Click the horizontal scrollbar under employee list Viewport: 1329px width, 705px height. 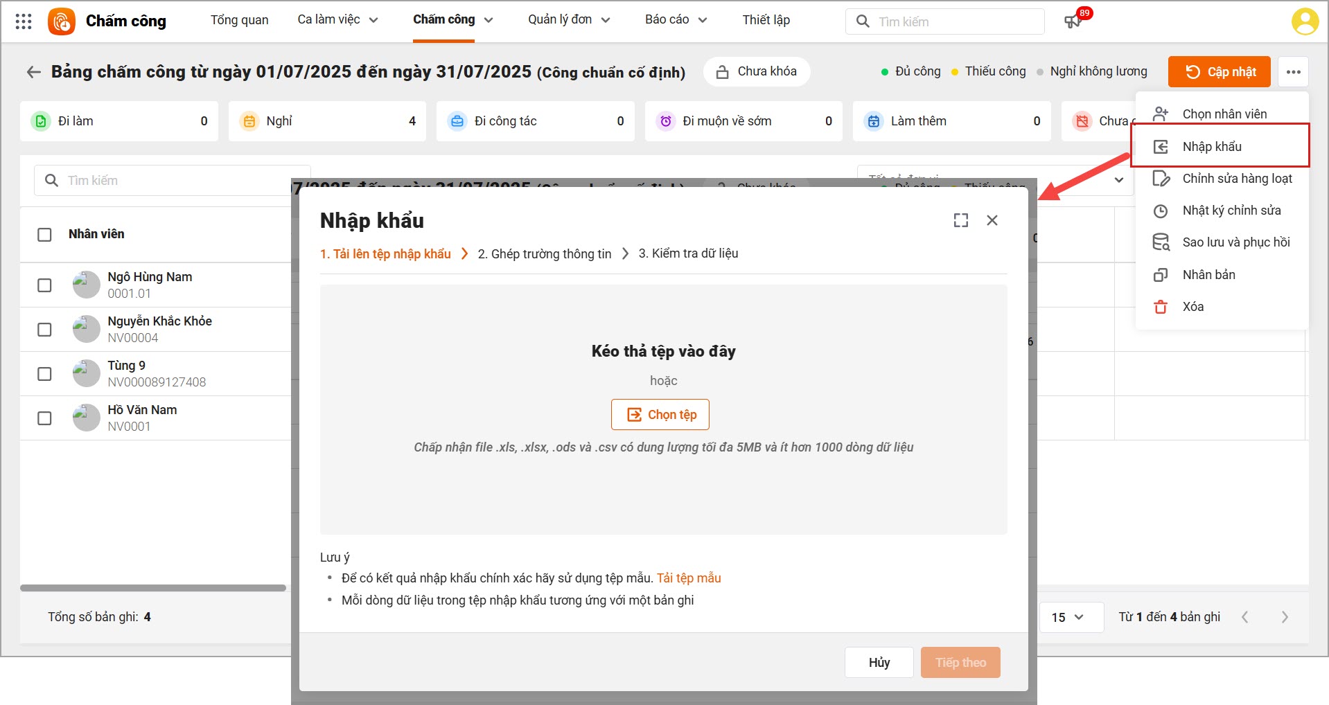pos(152,588)
